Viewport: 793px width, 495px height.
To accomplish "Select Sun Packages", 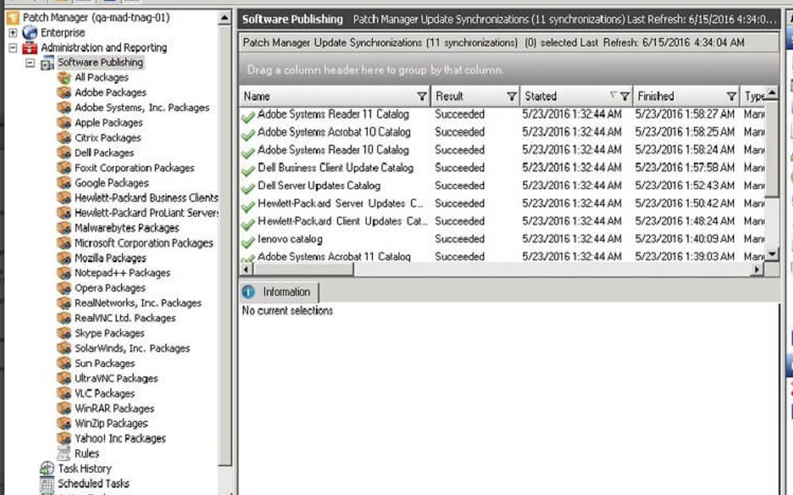I will coord(105,363).
